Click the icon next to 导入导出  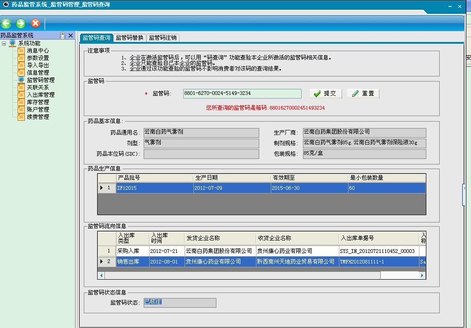pyautogui.click(x=21, y=65)
